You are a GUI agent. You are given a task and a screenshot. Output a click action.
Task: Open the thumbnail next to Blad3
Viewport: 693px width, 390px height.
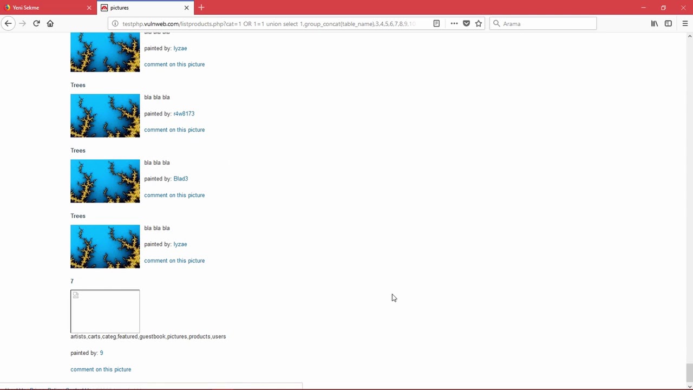[105, 181]
